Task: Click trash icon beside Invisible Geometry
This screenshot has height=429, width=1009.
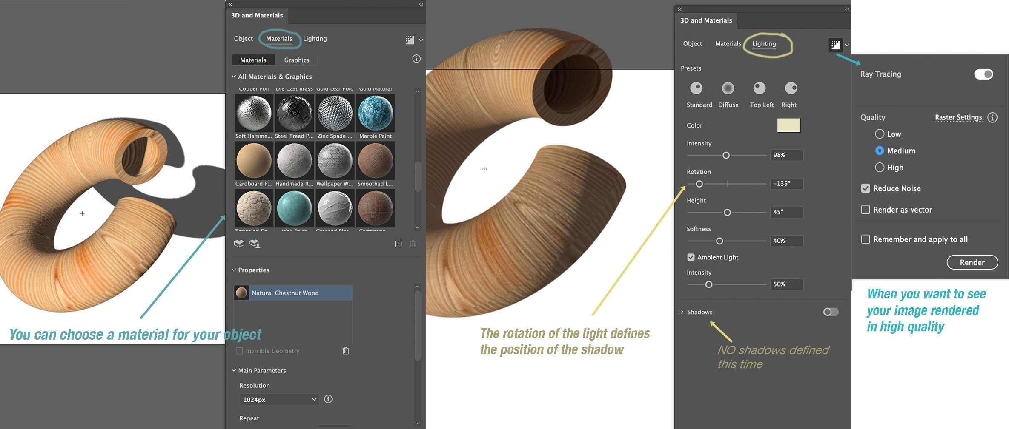Action: [346, 351]
